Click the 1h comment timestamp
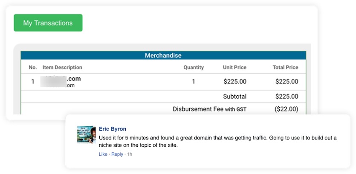 (130, 154)
